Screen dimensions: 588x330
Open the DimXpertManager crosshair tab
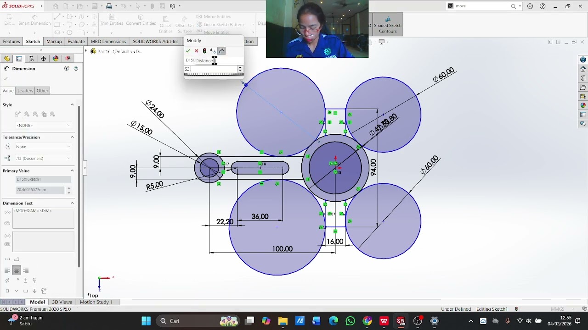click(x=44, y=59)
